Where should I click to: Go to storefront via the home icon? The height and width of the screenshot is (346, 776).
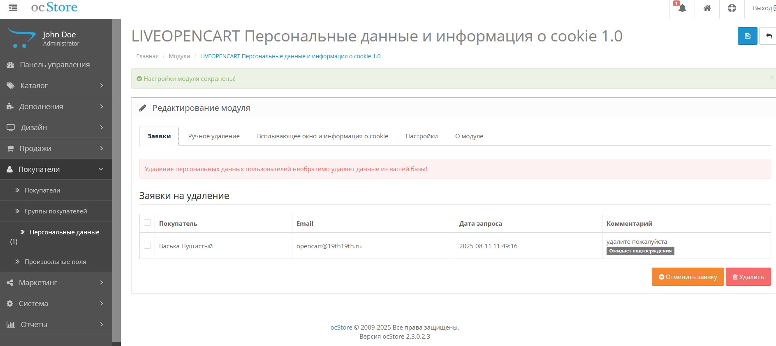click(707, 8)
